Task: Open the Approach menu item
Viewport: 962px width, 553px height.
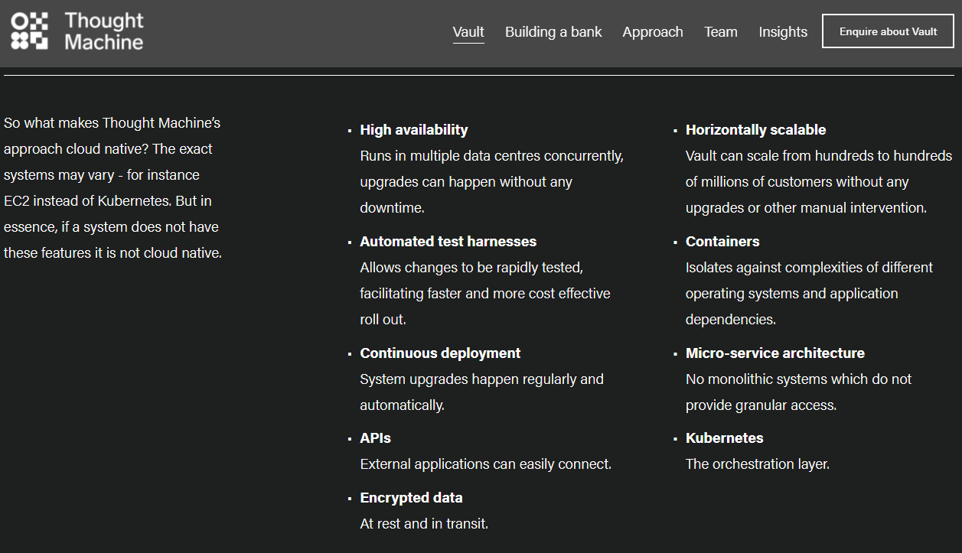Action: click(653, 32)
